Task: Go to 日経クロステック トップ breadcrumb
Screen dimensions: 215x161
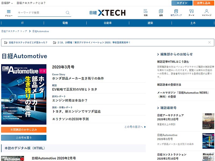Action: pos(14,31)
